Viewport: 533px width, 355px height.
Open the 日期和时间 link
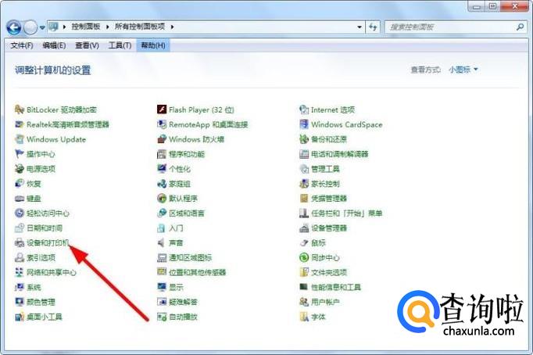click(45, 228)
